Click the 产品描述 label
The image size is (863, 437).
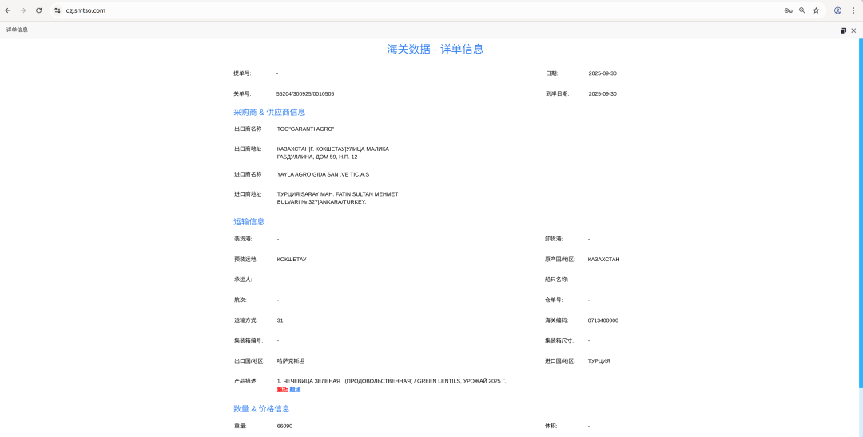(x=245, y=381)
